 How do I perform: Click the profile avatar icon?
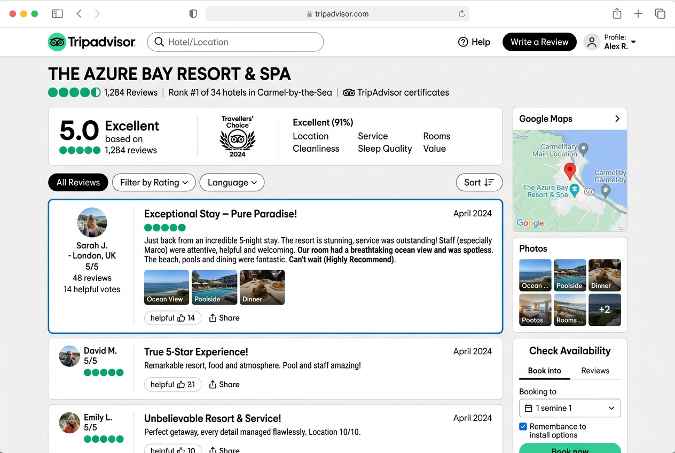pyautogui.click(x=592, y=42)
